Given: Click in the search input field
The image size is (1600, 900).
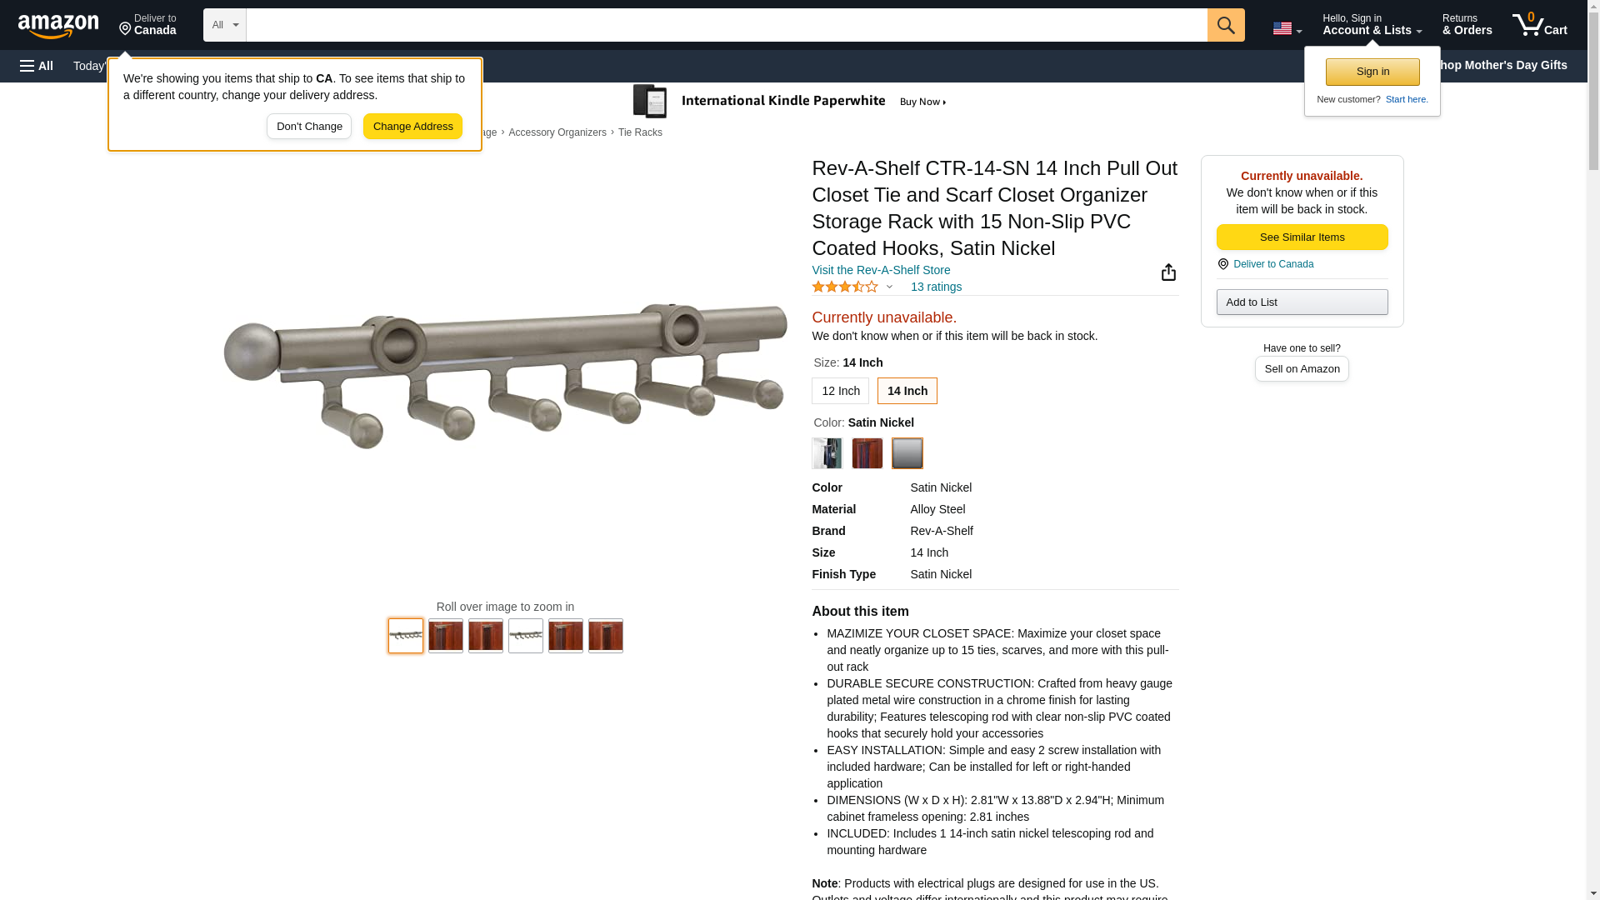Looking at the screenshot, I should point(727,25).
